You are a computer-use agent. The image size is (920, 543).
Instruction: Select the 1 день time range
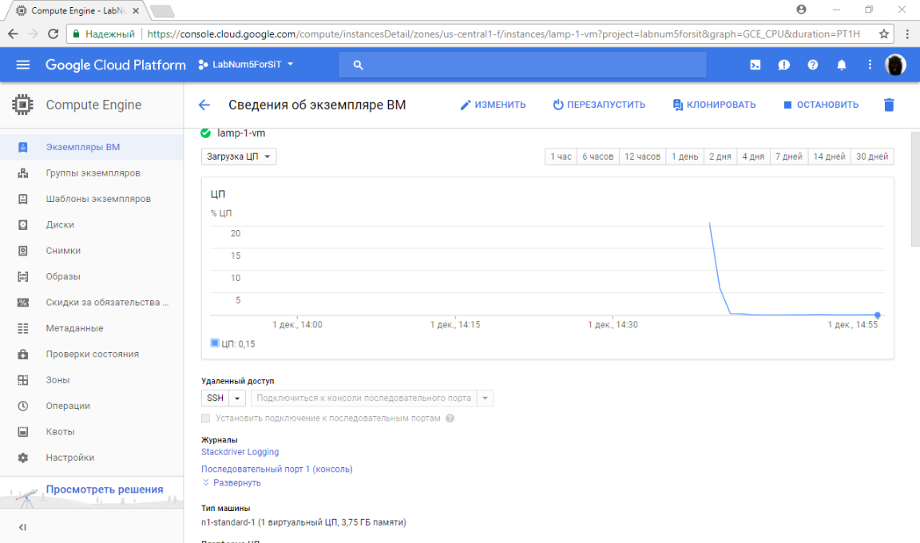coord(684,157)
